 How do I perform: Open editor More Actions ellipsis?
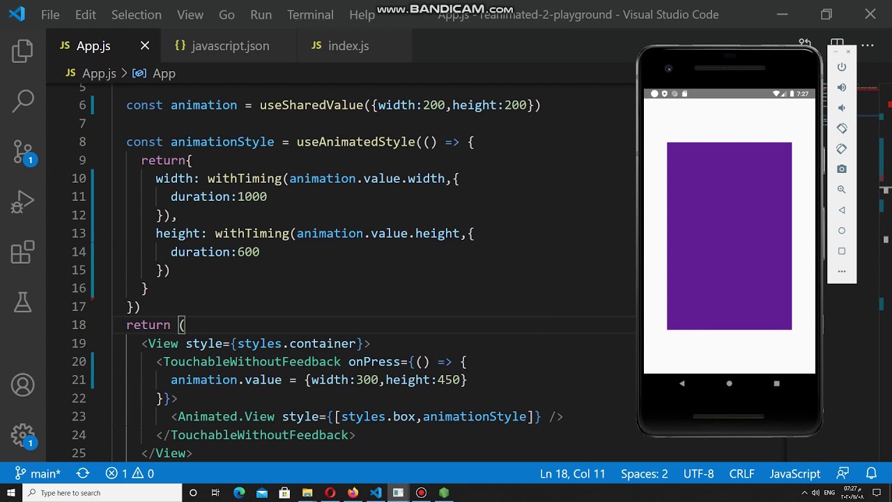(868, 45)
